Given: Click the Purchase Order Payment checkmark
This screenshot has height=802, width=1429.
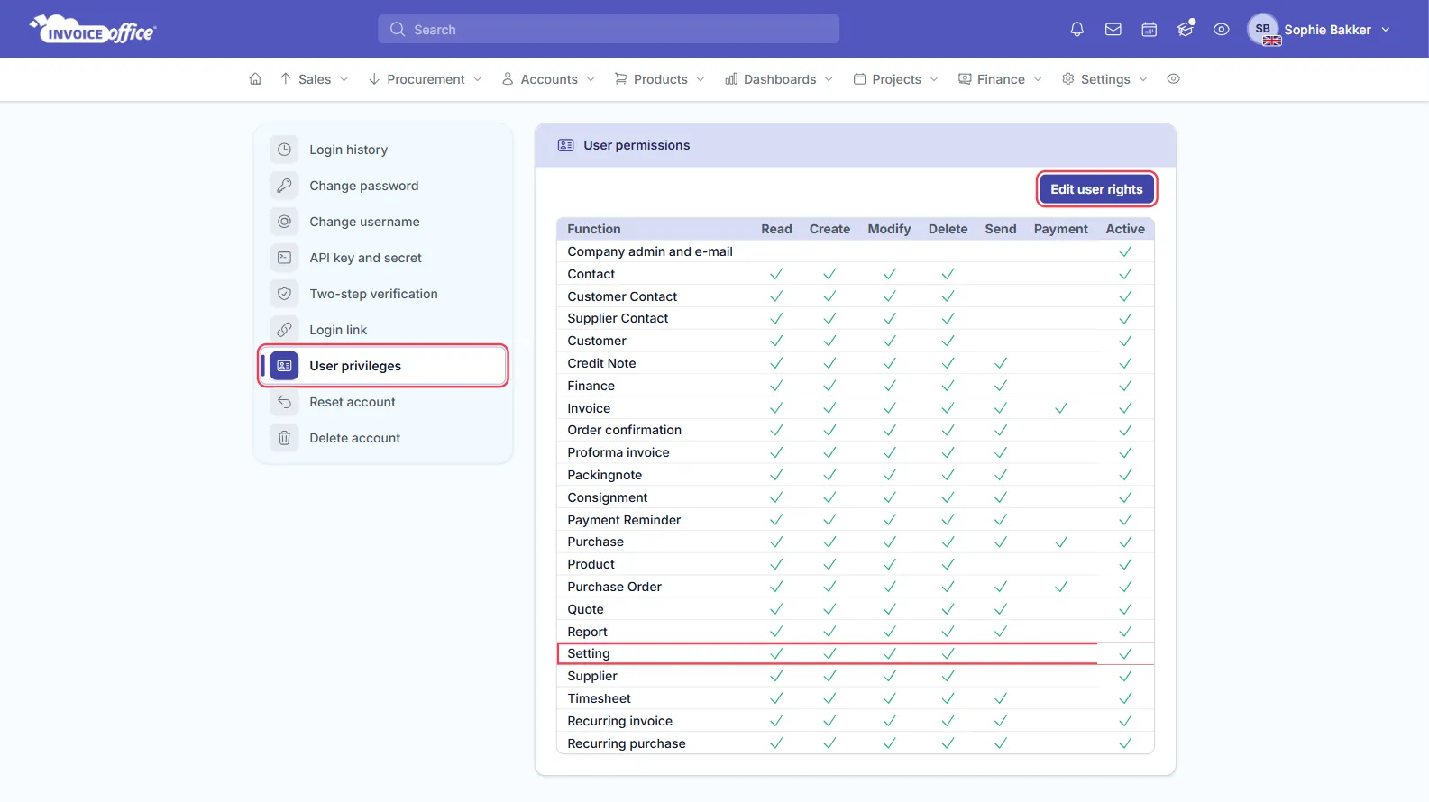Looking at the screenshot, I should [1061, 587].
